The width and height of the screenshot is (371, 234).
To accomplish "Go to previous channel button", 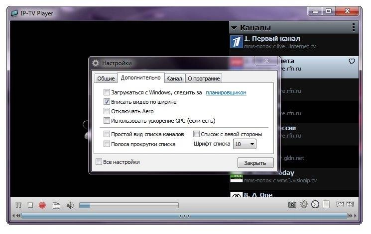I will (x=340, y=204).
